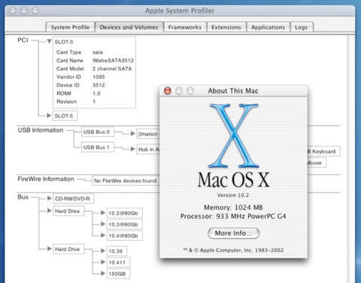The image size is (361, 283).
Task: Click the Memory: 1024 MB text
Action: pyautogui.click(x=233, y=208)
